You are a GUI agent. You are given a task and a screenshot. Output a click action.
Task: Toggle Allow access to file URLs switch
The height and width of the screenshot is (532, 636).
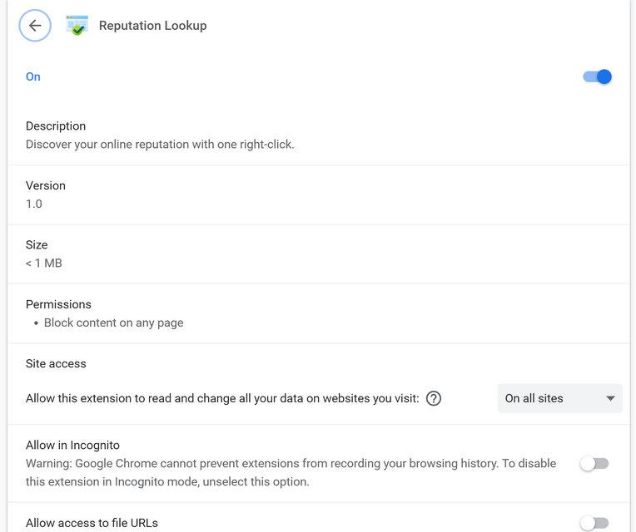click(x=594, y=523)
